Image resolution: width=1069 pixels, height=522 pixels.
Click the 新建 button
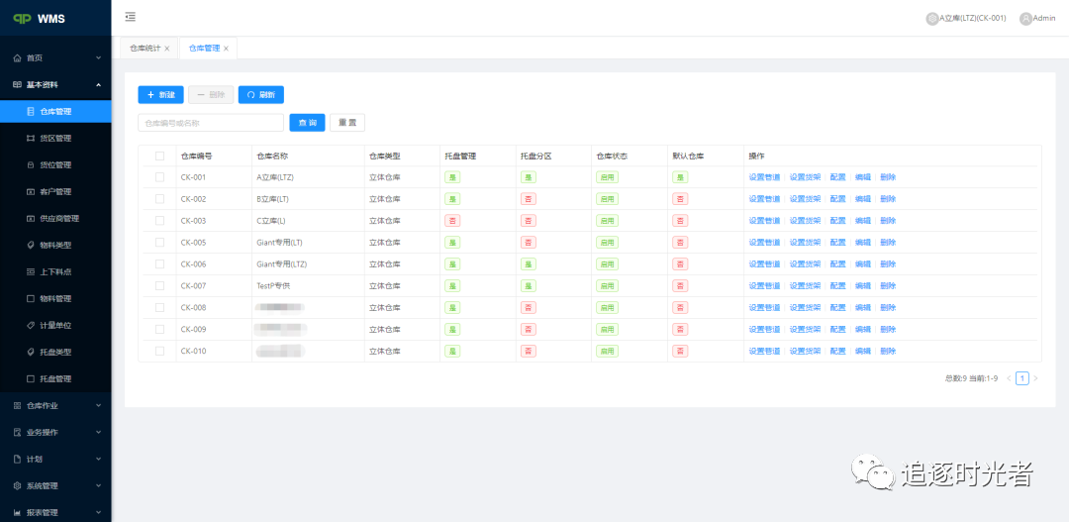pos(161,95)
